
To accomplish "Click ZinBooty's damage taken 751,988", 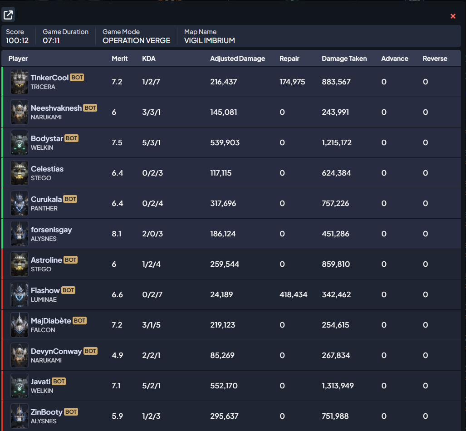I will 335,416.
